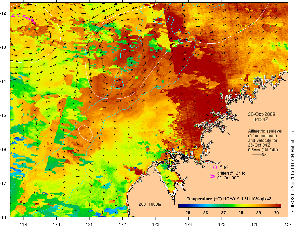
Task: Click the longitude axis label 123
Action: coord(156,224)
